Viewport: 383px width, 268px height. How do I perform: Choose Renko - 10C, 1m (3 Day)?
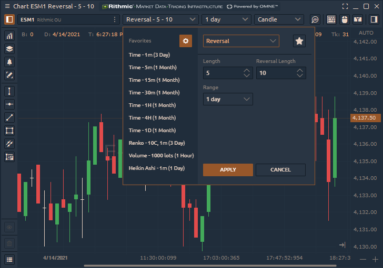pos(157,143)
